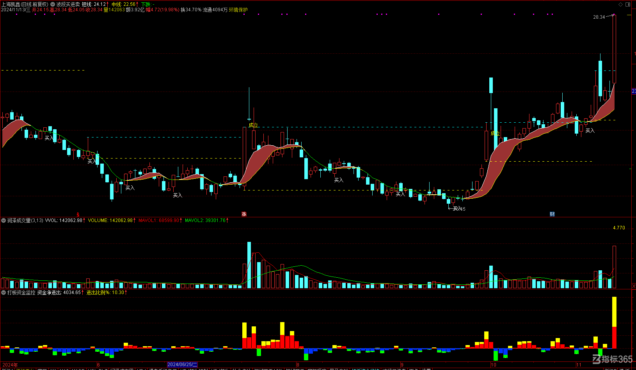
Task: Open the 波段买进卖 indicator dropdown icon
Action: (x=53, y=4)
